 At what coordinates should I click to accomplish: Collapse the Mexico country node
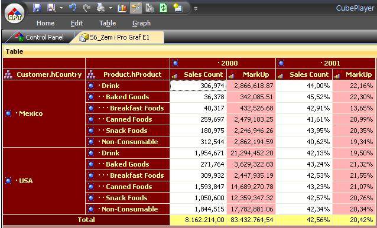click(8, 113)
